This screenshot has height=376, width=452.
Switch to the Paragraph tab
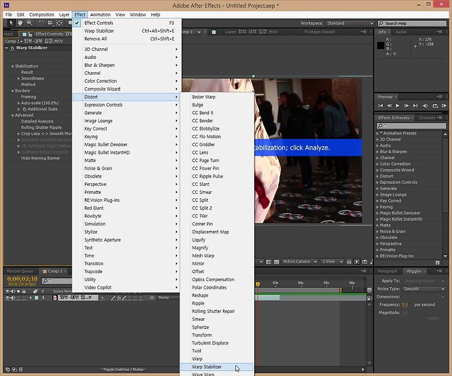[387, 271]
